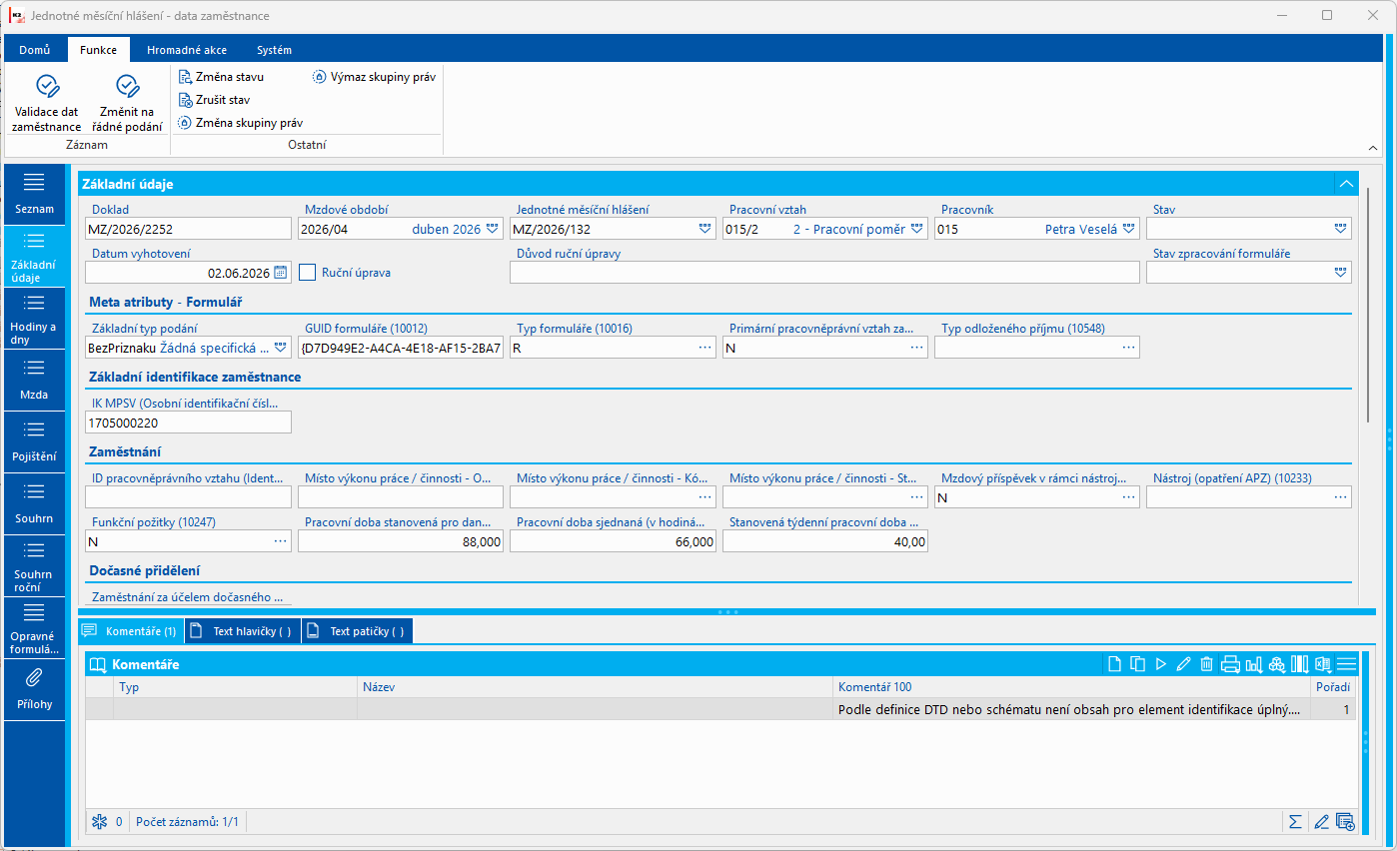Image resolution: width=1397 pixels, height=851 pixels.
Task: Click Změna skupiny práv in the ribbon
Action: click(x=241, y=123)
